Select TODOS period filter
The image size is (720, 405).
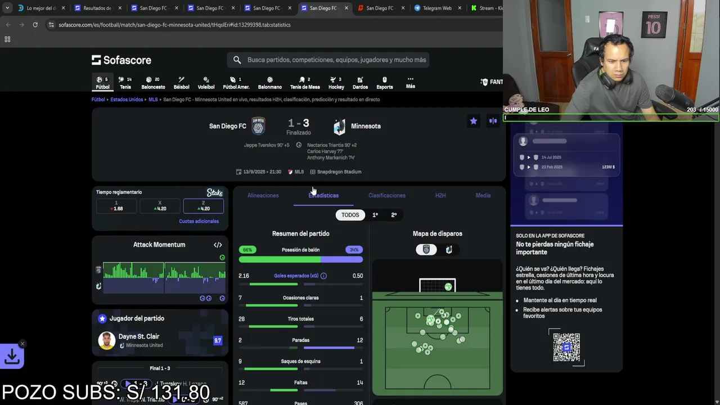click(x=350, y=215)
